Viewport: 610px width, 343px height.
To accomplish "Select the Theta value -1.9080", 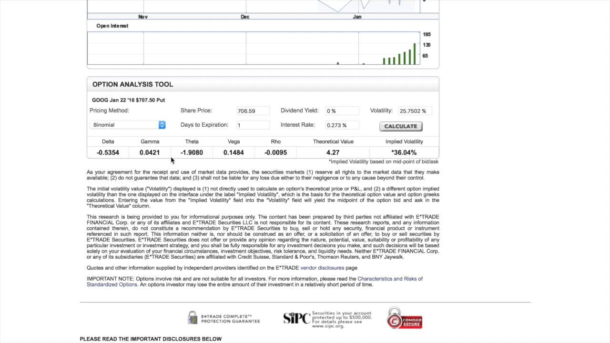I will coord(192,152).
